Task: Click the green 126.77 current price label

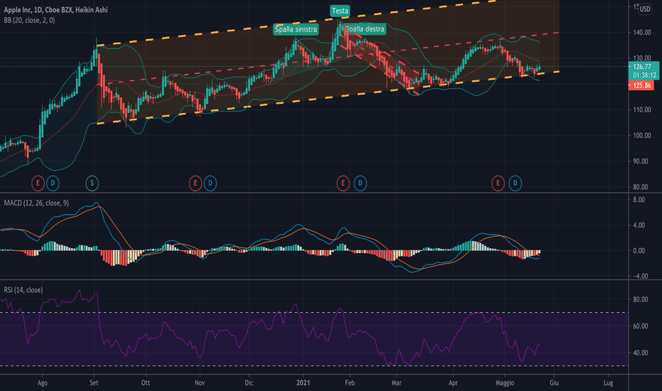Action: coord(642,67)
